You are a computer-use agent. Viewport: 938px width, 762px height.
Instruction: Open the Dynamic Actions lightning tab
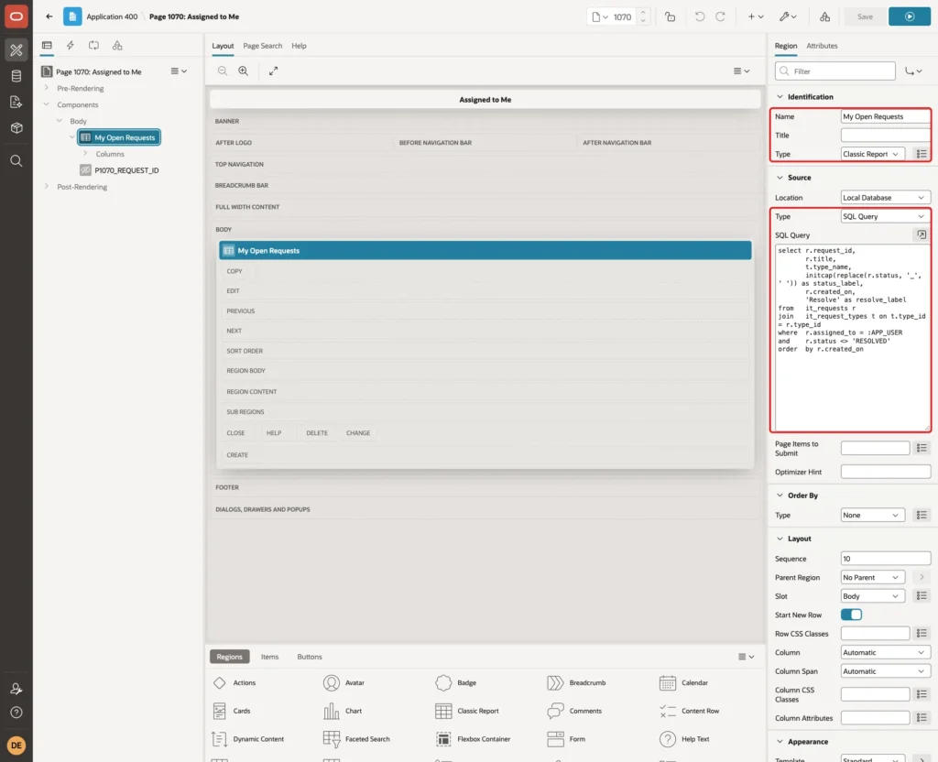70,46
